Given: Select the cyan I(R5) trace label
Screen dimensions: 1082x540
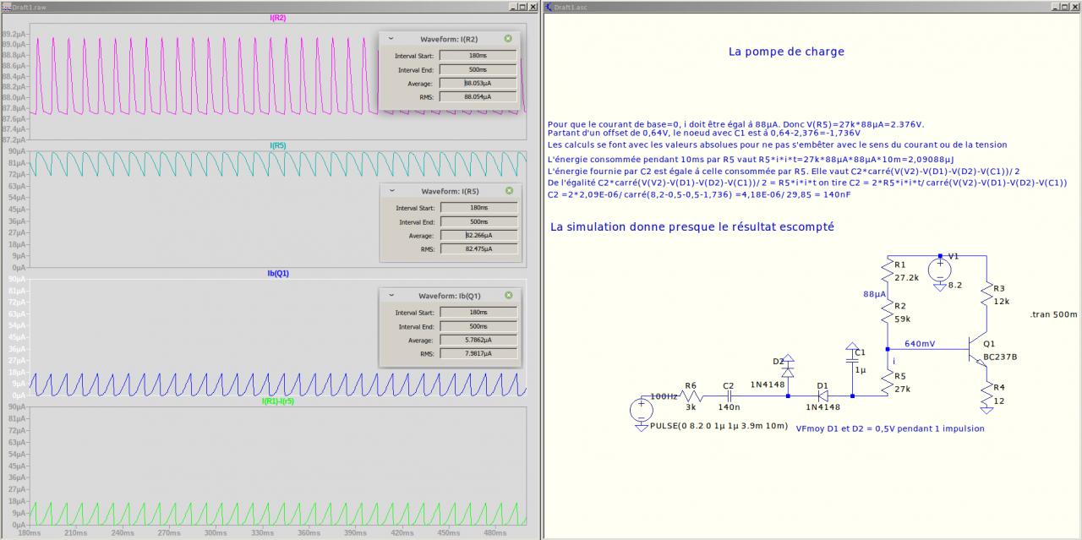Looking at the screenshot, I should [277, 145].
